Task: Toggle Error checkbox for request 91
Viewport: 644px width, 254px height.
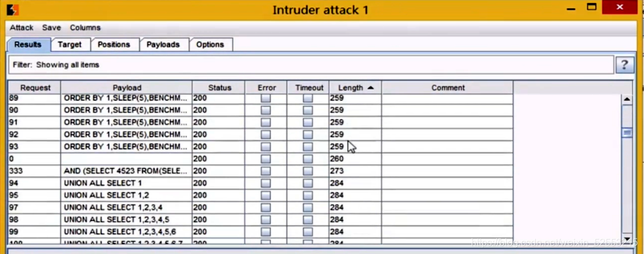Action: (x=266, y=122)
